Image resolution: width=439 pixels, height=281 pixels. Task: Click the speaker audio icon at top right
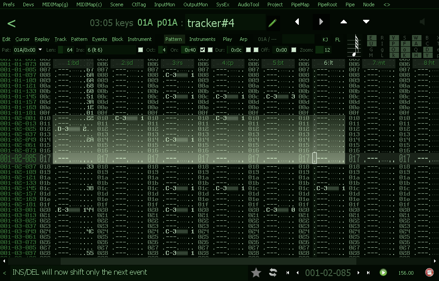click(422, 22)
